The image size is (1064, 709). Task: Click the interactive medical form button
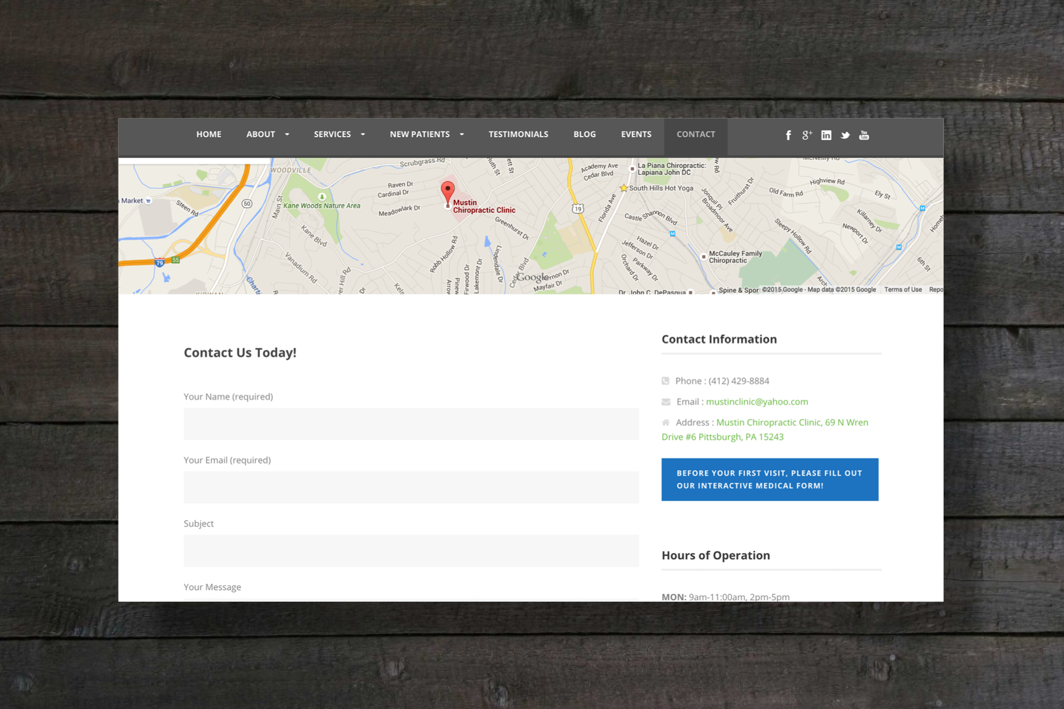coord(770,479)
